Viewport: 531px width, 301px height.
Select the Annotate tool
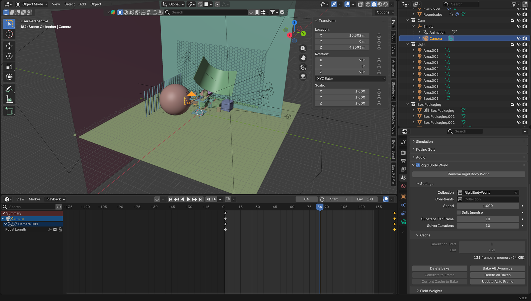9,89
